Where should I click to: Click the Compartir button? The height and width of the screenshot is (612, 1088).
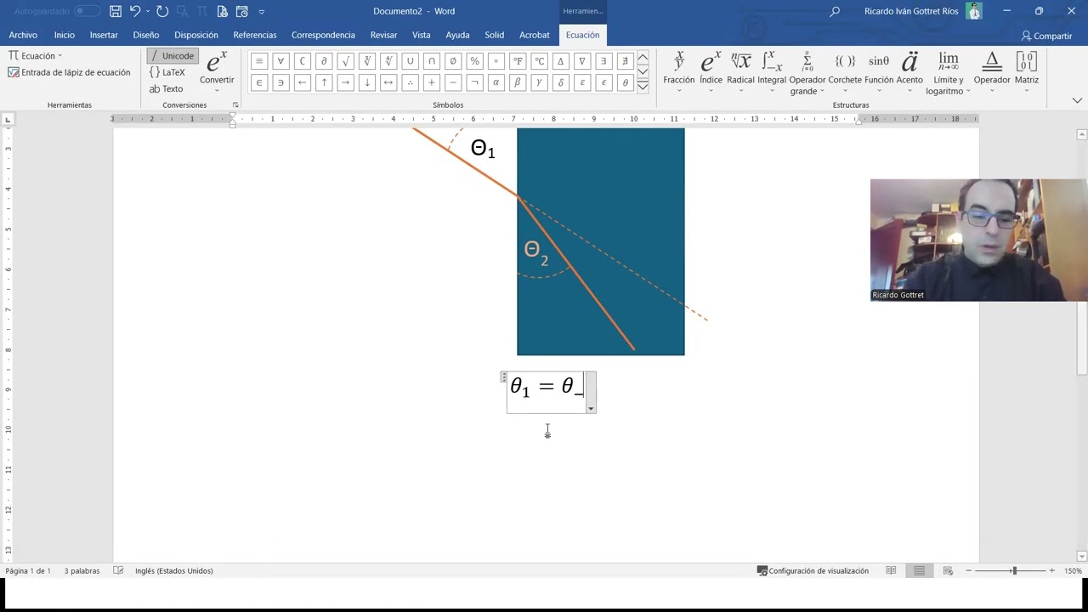[x=1047, y=36]
